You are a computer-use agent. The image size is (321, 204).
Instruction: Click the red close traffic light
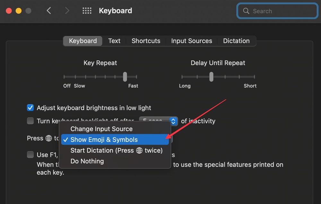(x=9, y=10)
